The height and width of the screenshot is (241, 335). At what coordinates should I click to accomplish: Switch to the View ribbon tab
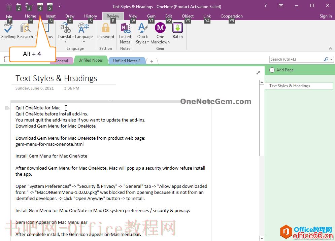(133, 16)
